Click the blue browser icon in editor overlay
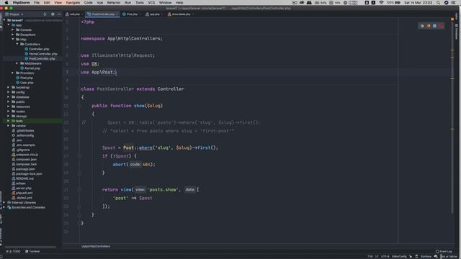 tap(434, 26)
